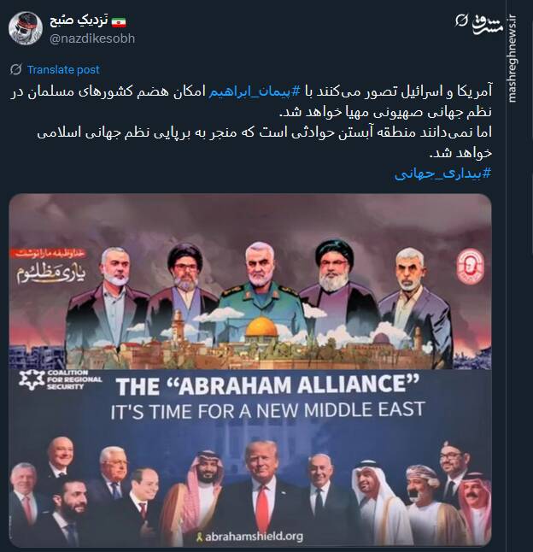This screenshot has width=533, height=552.
Task: Click the yellow ribbon icon beside abrahamshield.org
Action: 200,537
